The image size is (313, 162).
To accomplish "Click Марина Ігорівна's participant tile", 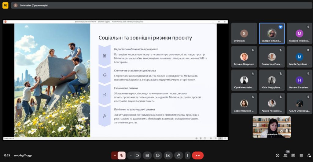I will [x=299, y=34].
